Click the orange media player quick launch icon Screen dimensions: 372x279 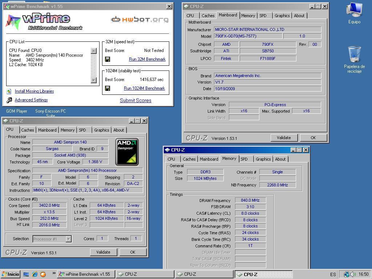click(x=43, y=275)
